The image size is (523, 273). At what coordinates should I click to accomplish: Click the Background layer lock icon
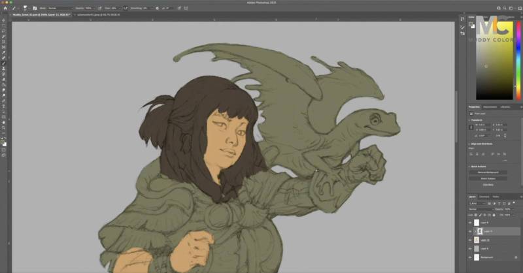[x=516, y=257]
